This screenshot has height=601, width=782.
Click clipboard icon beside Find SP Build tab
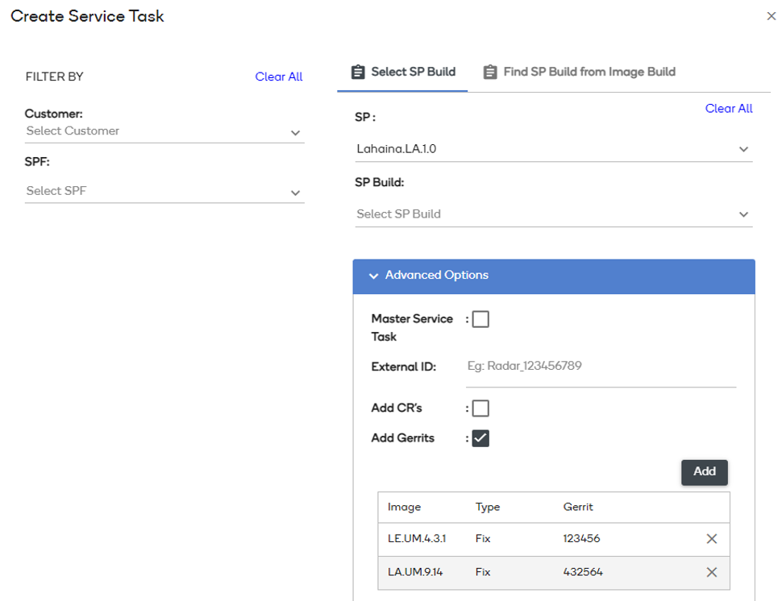click(x=490, y=73)
